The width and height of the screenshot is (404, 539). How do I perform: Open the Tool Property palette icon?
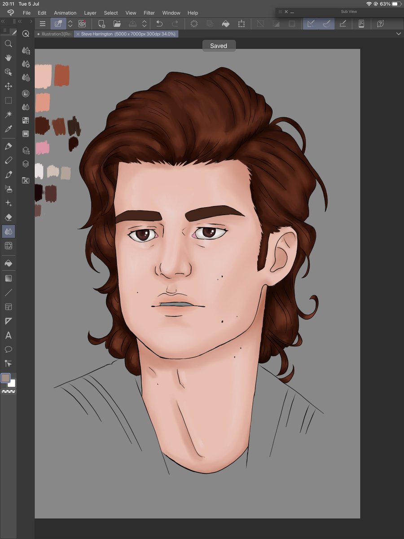pyautogui.click(x=26, y=64)
